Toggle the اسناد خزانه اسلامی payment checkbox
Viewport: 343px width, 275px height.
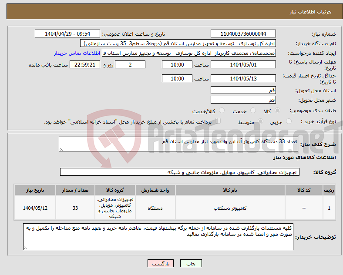click(218, 121)
